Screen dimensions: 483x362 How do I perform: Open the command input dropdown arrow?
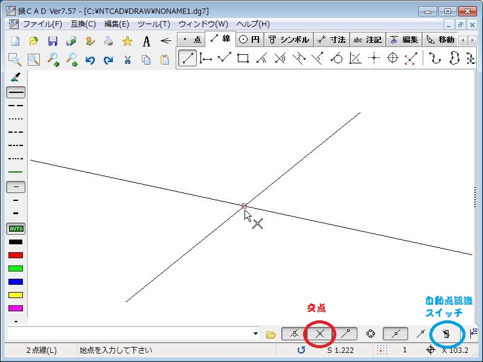click(255, 334)
